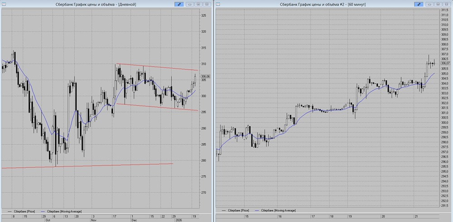Click the 325 price level on the Дневной chart axis
Image resolution: width=453 pixels, height=222 pixels.
click(x=204, y=15)
